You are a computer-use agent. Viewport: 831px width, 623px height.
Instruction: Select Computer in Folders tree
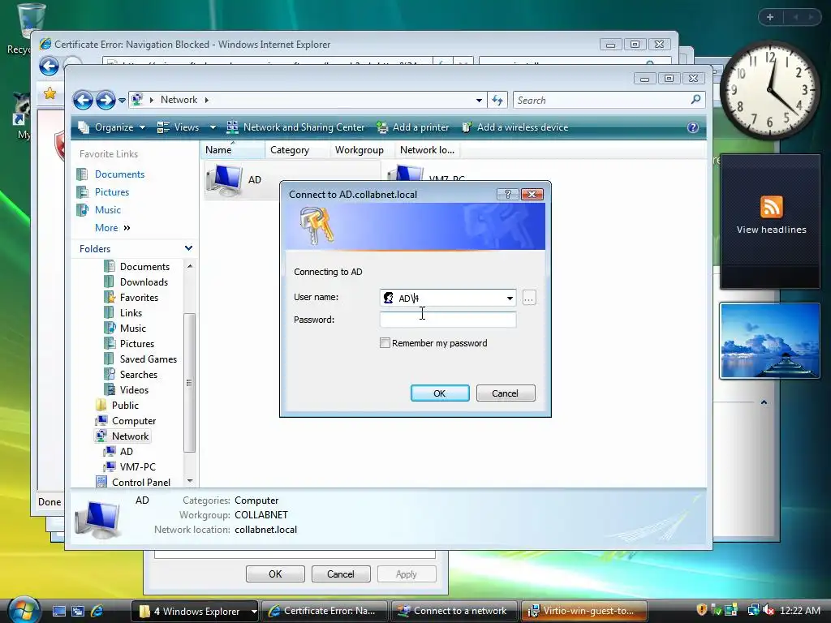click(x=134, y=421)
